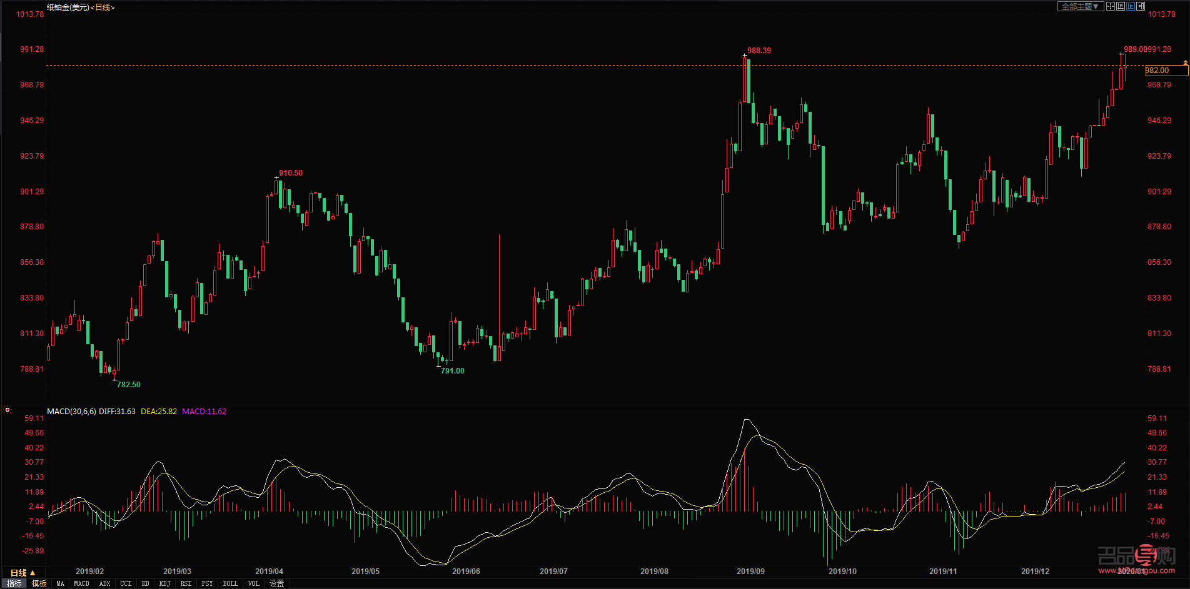Viewport: 1190px width, 589px height.
Task: Open indicator settings via the 设置 button
Action: 276,583
